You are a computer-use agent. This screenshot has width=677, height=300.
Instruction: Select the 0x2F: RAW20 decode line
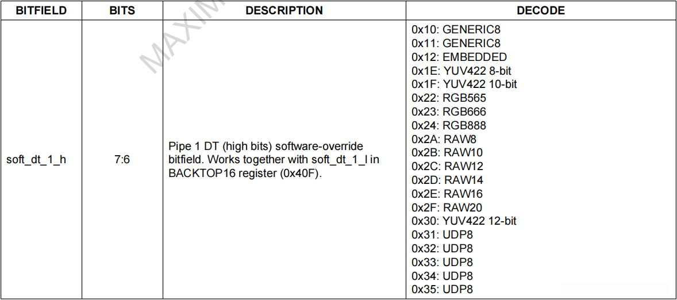(x=447, y=207)
